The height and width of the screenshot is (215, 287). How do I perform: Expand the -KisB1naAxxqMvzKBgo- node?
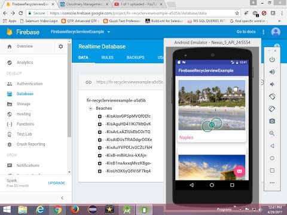click(100, 163)
